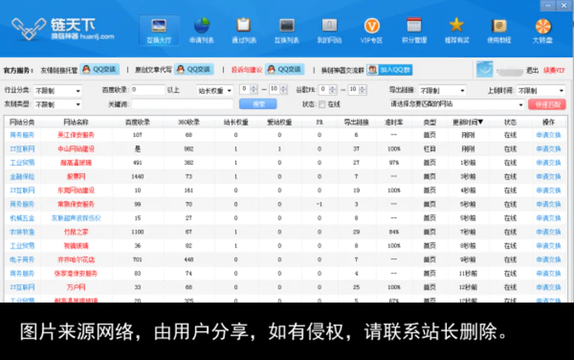Click the 关键词 keyword input field
This screenshot has width=574, height=360.
click(182, 104)
